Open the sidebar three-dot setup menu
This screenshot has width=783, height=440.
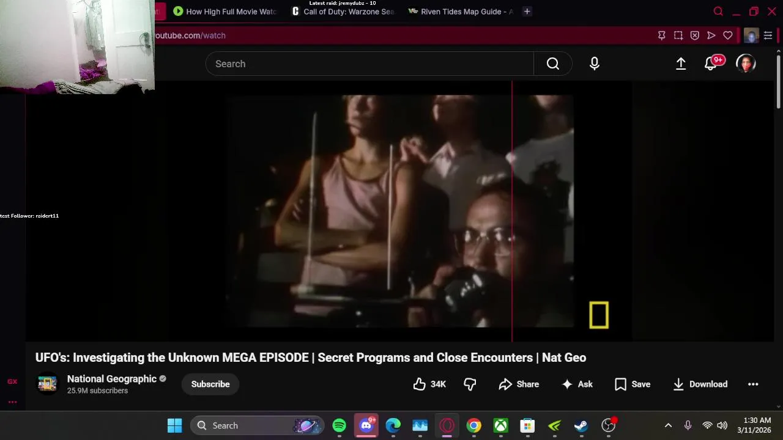[12, 402]
